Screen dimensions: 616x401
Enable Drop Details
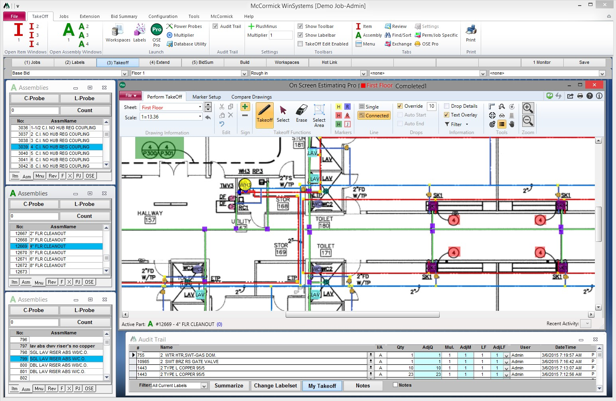(446, 106)
